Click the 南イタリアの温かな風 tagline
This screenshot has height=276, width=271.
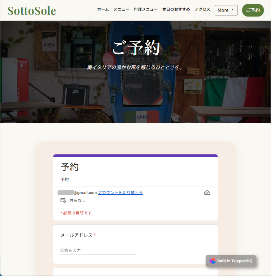[135, 67]
